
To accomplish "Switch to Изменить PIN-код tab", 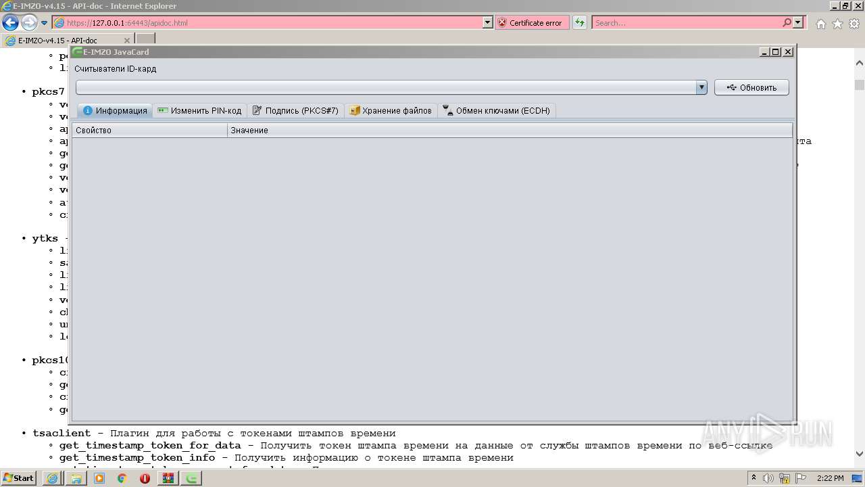I will (x=199, y=111).
